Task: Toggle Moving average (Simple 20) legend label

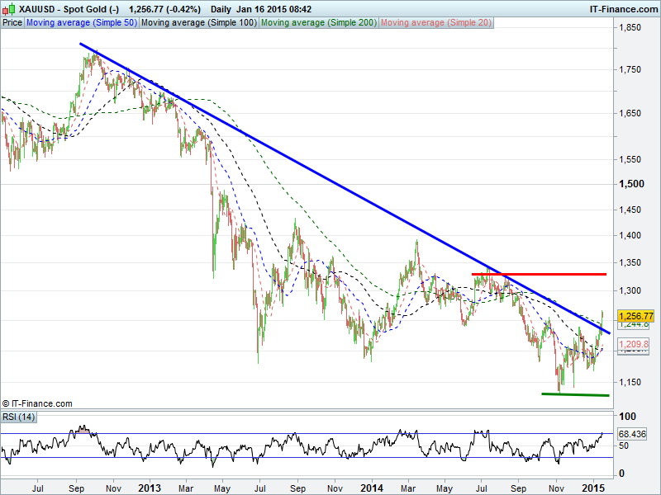Action: pyautogui.click(x=435, y=23)
